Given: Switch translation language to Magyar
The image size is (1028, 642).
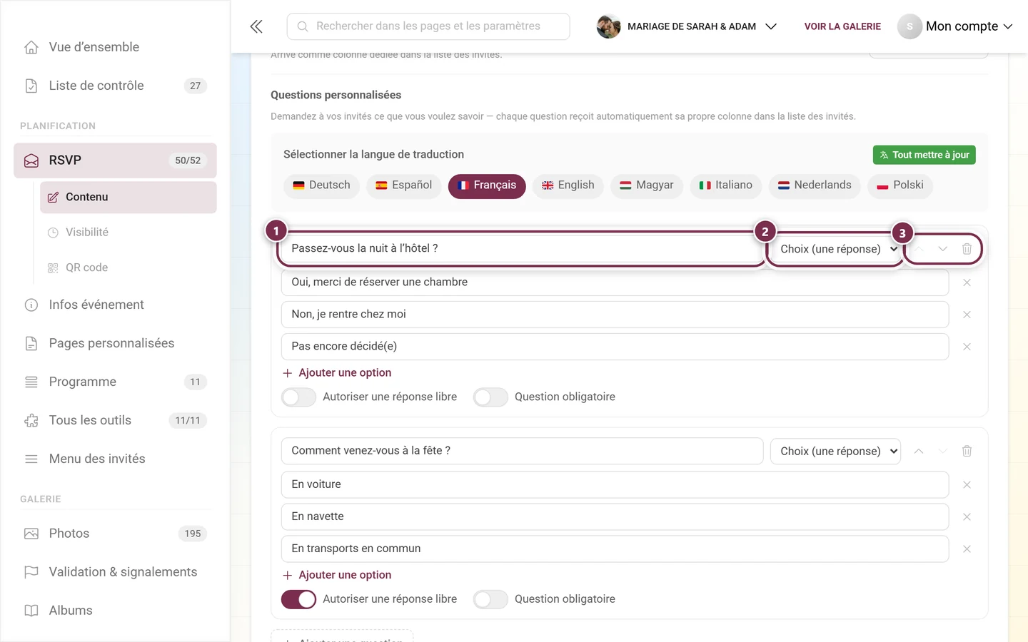Looking at the screenshot, I should 647,185.
